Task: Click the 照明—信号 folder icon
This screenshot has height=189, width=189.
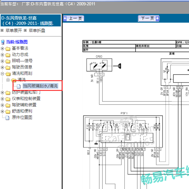Action: (8, 61)
